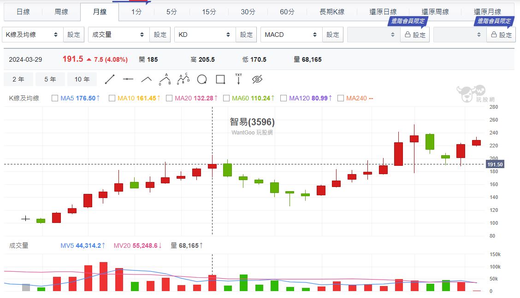
Task: Open the MACD indicator dropdown
Action: [x=291, y=35]
